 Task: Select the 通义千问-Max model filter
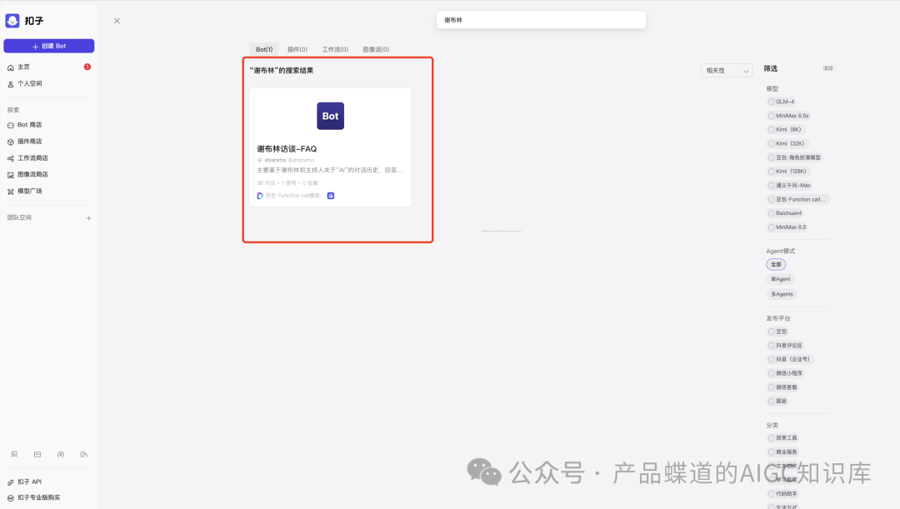coord(790,185)
